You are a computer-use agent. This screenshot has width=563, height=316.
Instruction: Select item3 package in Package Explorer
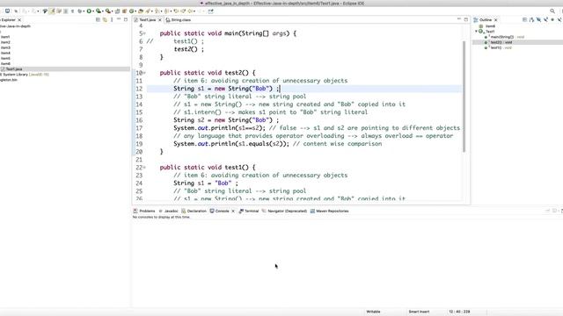tap(5, 47)
